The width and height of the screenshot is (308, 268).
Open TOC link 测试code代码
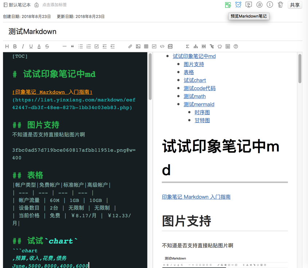click(199, 88)
